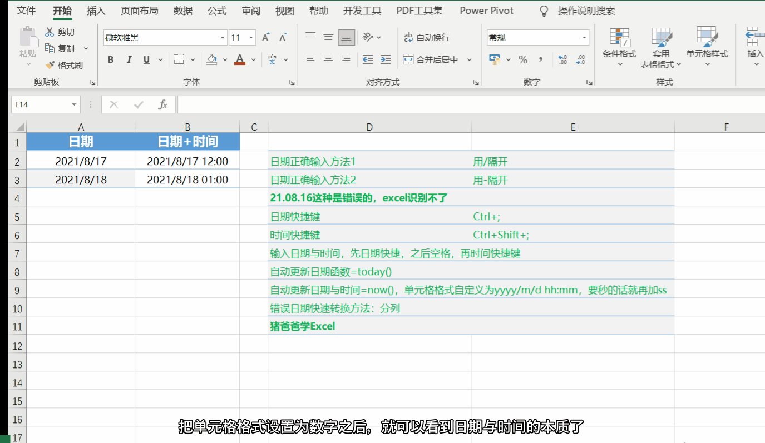Click the decrease decimal icon
Screen dimensions: 765x443
[x=581, y=59]
